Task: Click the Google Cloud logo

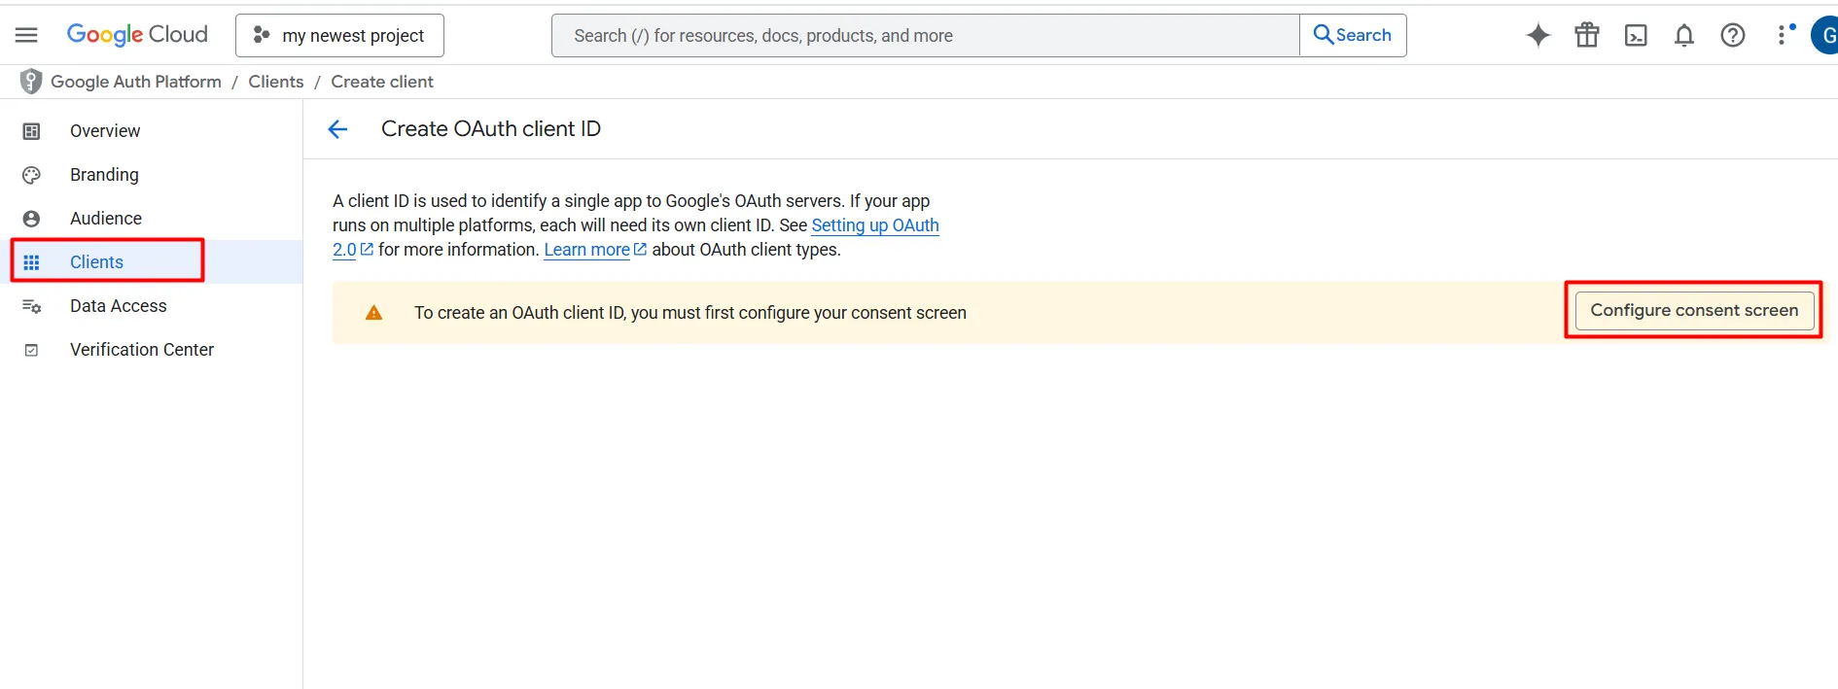Action: tap(137, 35)
